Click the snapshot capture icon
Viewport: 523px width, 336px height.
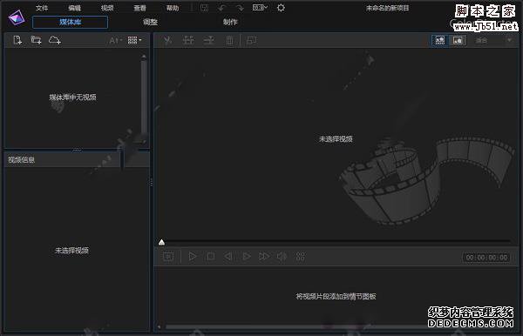(x=168, y=257)
